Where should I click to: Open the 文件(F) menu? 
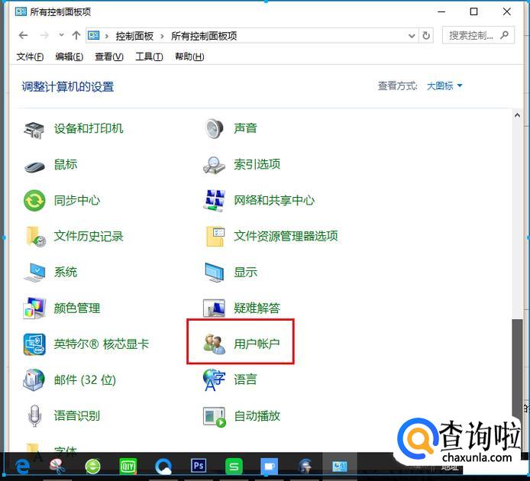tap(30, 56)
